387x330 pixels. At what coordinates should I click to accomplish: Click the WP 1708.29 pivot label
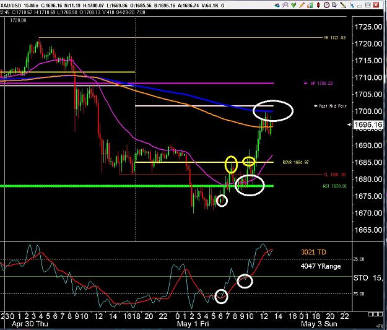(x=321, y=83)
